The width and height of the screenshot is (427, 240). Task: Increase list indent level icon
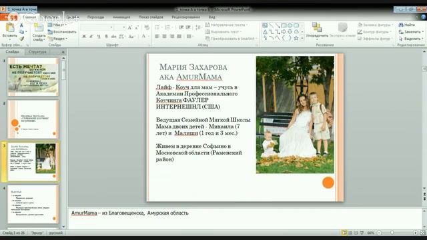pos(188,27)
